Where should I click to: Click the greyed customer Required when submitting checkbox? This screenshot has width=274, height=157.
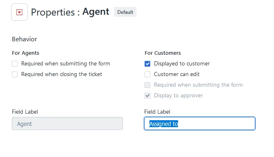147,85
